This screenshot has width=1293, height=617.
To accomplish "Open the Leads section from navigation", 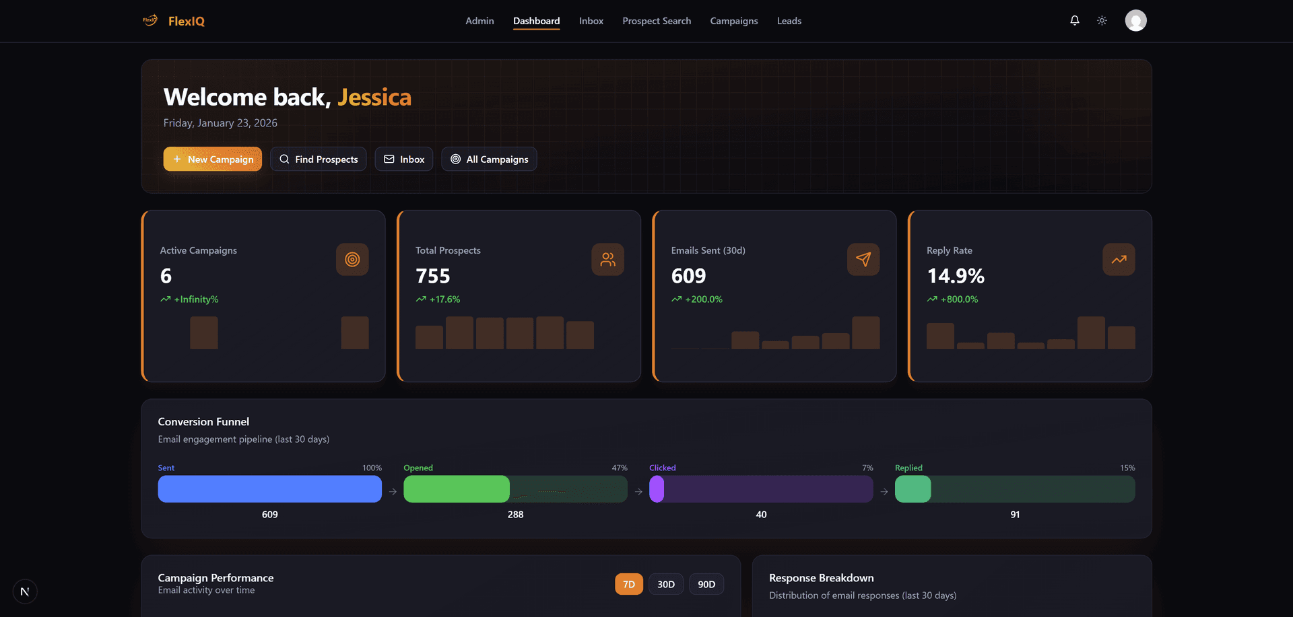I will click(789, 21).
